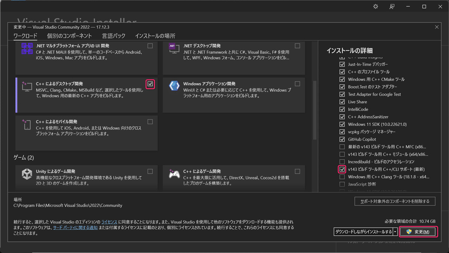The height and width of the screenshot is (253, 449).
Task: Click サポート対象外のコンポーネントを削除する button
Action: pyautogui.click(x=395, y=201)
